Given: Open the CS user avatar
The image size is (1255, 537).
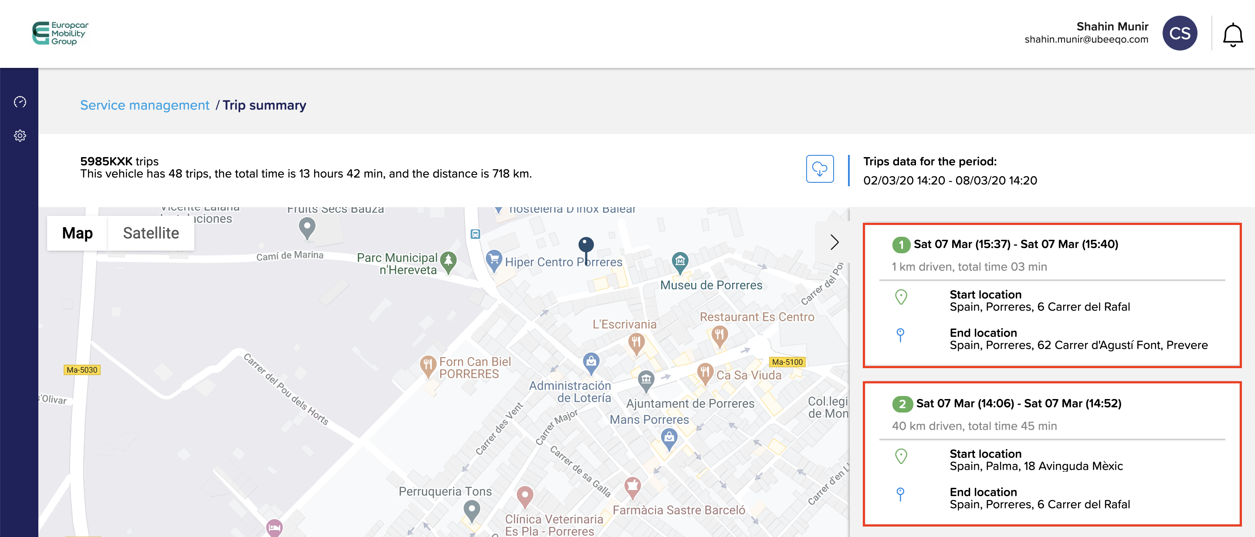Looking at the screenshot, I should click(1179, 33).
